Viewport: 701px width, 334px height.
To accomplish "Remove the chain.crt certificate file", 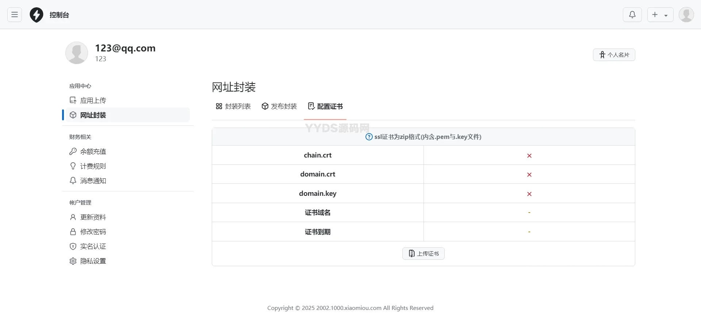I will pyautogui.click(x=529, y=155).
